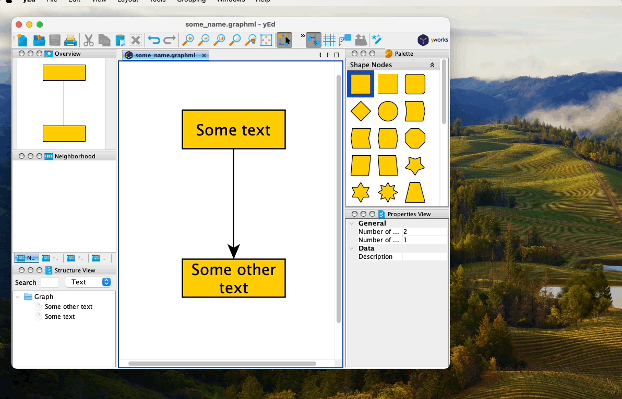Collapse the Shape Nodes palette section
The width and height of the screenshot is (622, 399).
[x=432, y=65]
